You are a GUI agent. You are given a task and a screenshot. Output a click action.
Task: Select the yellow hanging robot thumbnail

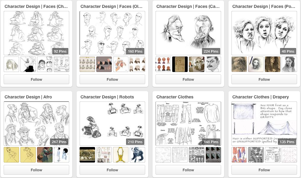coord(121,155)
